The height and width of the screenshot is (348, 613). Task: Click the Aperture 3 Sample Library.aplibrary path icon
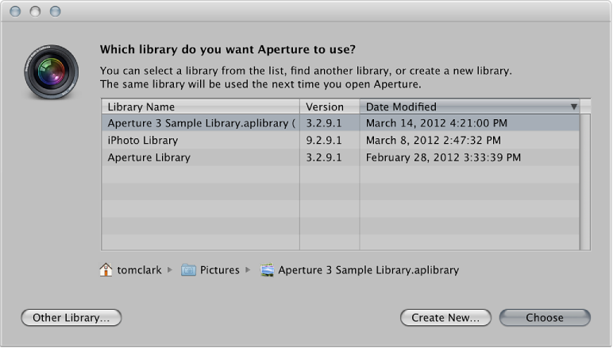point(267,270)
